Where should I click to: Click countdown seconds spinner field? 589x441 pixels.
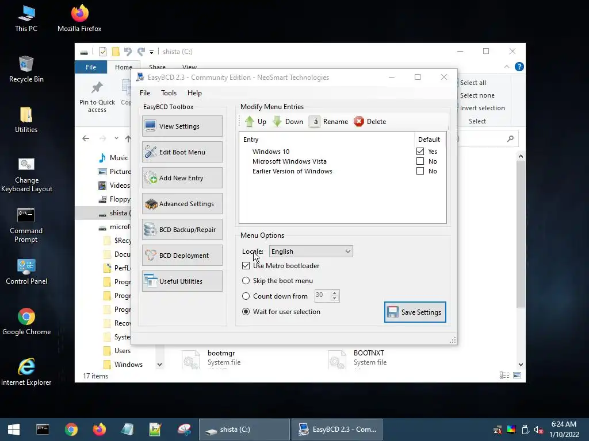point(322,296)
